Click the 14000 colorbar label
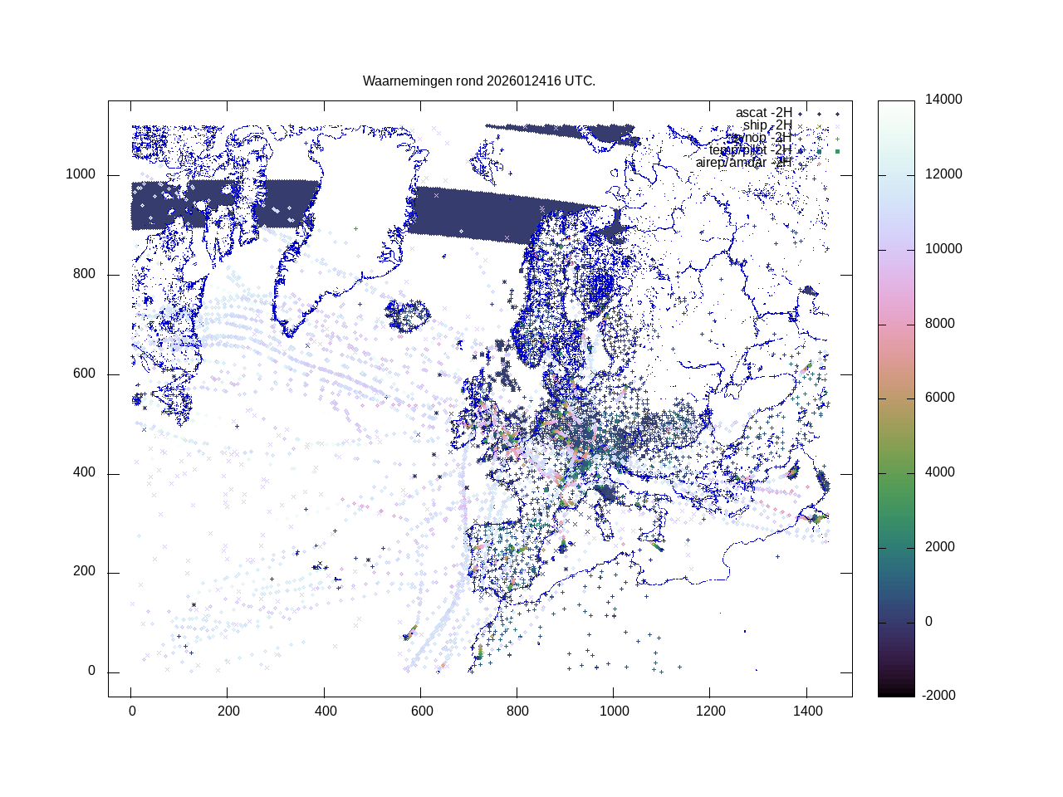Viewport: 1063px width, 797px height. (943, 100)
